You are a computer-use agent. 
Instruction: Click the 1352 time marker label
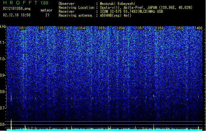42,28
